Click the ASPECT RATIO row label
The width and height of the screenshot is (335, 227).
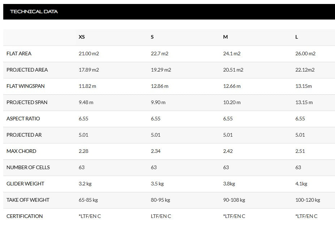click(x=23, y=119)
